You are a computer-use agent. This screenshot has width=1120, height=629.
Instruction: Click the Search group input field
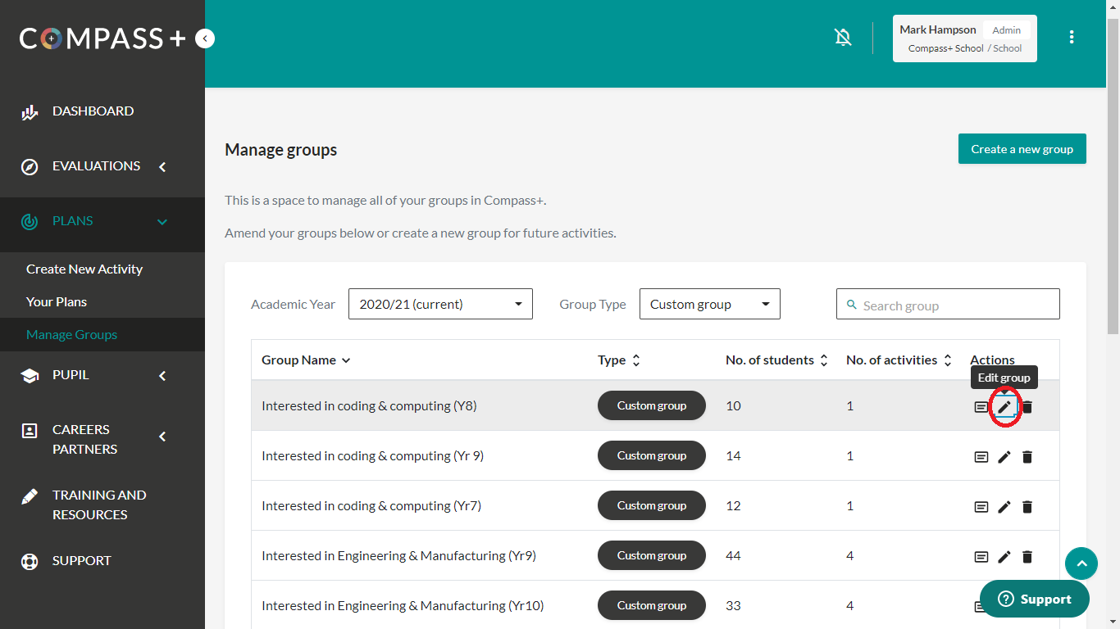point(948,304)
